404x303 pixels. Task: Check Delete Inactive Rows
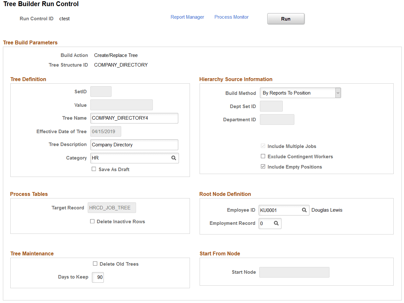(x=92, y=221)
